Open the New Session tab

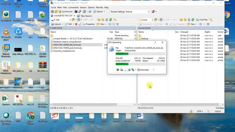84,16
